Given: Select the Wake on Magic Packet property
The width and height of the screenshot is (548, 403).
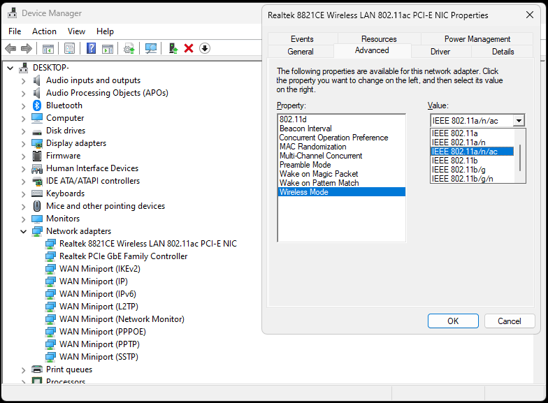Looking at the screenshot, I should coord(341,173).
